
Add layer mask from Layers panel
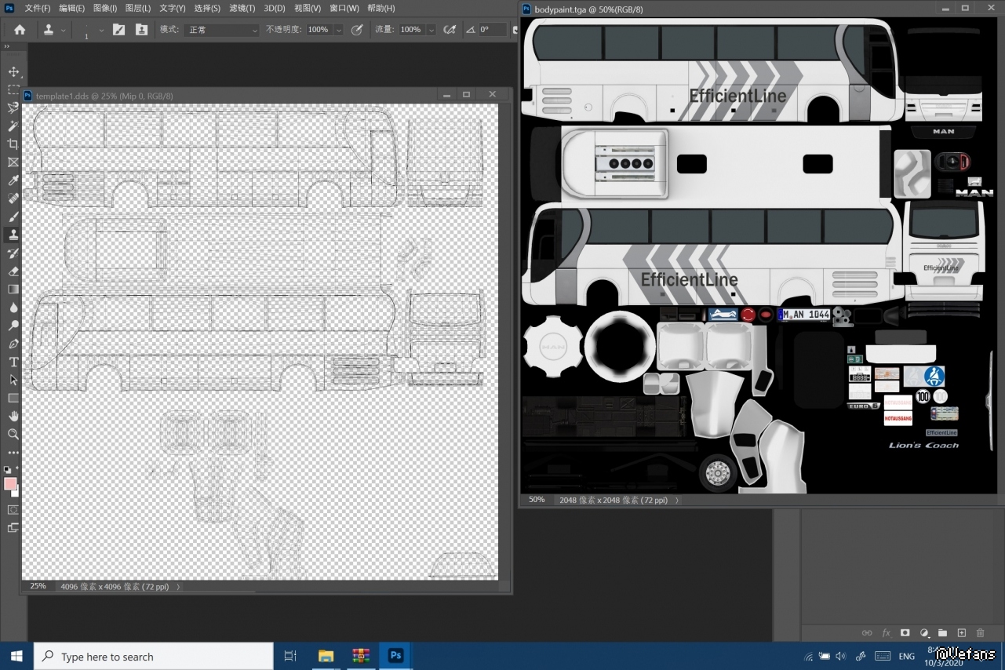(905, 632)
